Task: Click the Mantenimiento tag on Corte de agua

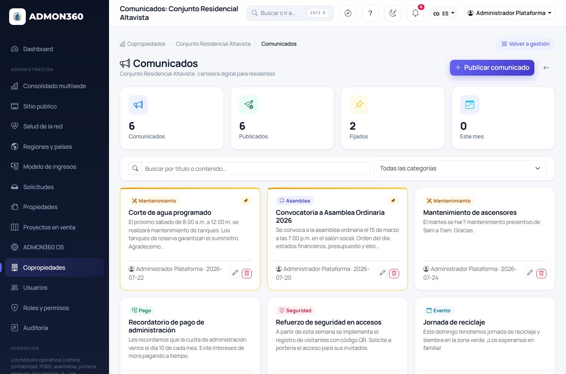Action: (154, 201)
